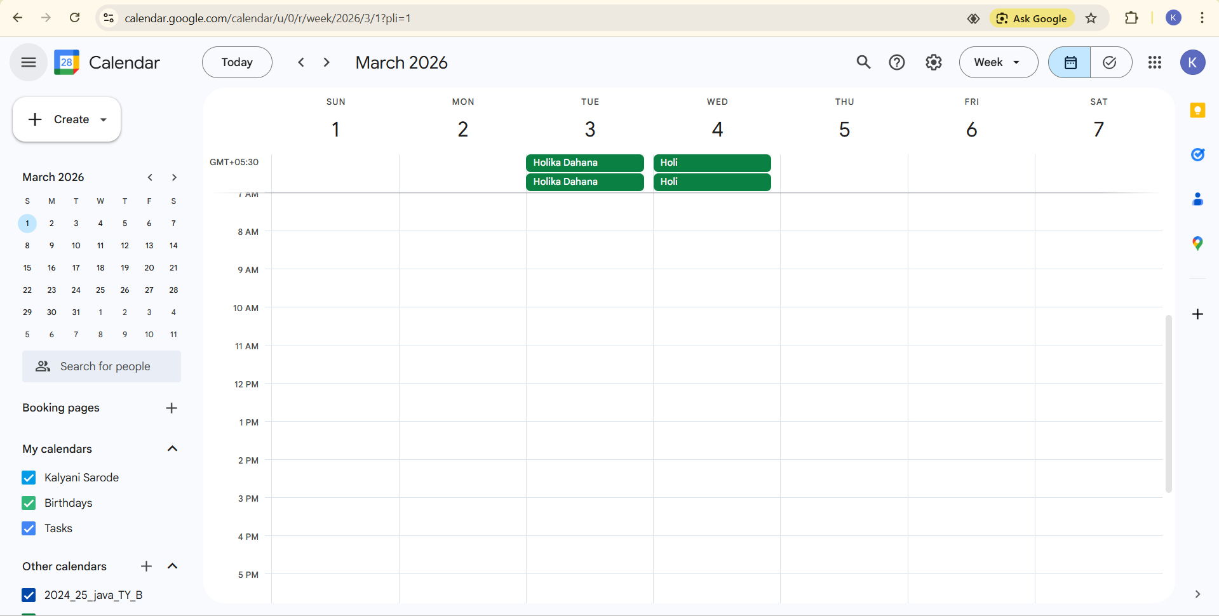Open the Settings gear menu
1219x616 pixels.
[933, 62]
